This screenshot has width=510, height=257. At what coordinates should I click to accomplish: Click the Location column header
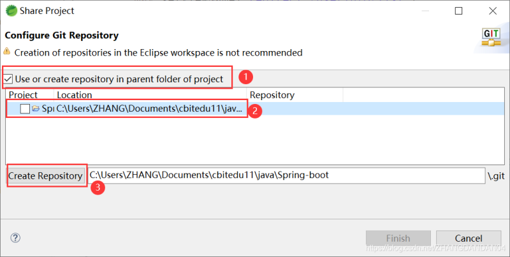point(74,95)
